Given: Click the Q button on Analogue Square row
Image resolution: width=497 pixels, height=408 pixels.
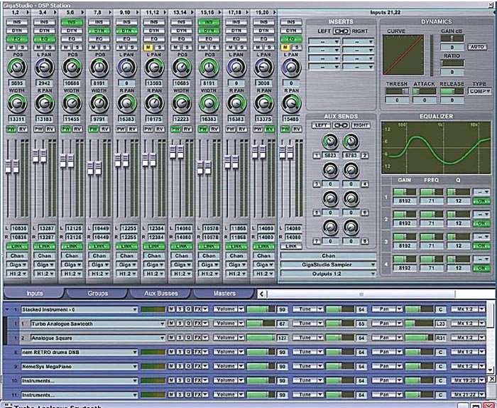Looking at the screenshot, I should point(188,338).
